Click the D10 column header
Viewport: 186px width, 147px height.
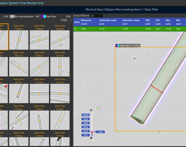click(158, 22)
